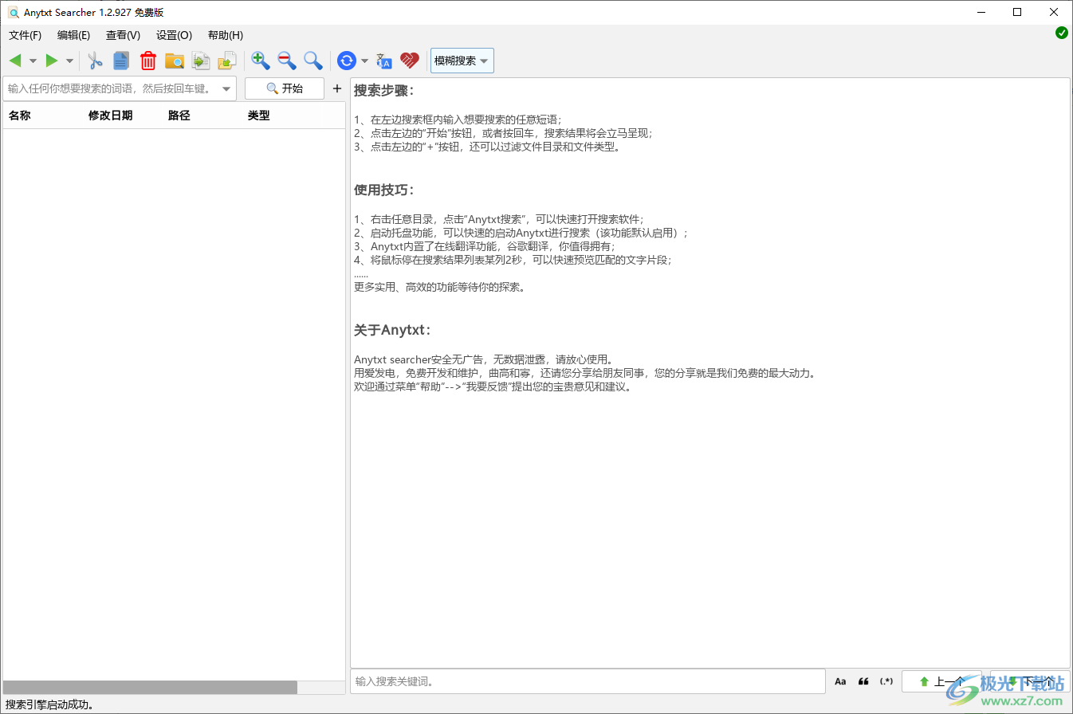Sort by the 路径 column header
Image resolution: width=1073 pixels, height=714 pixels.
(x=179, y=116)
